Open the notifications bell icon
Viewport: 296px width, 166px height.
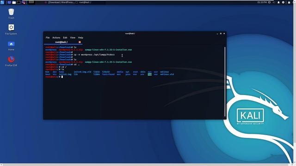(278, 2)
